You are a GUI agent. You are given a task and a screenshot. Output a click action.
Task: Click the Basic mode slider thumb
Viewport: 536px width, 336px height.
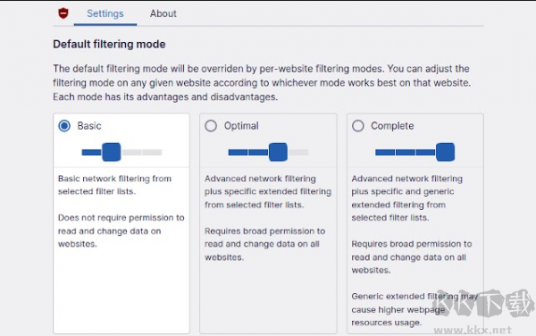(112, 152)
